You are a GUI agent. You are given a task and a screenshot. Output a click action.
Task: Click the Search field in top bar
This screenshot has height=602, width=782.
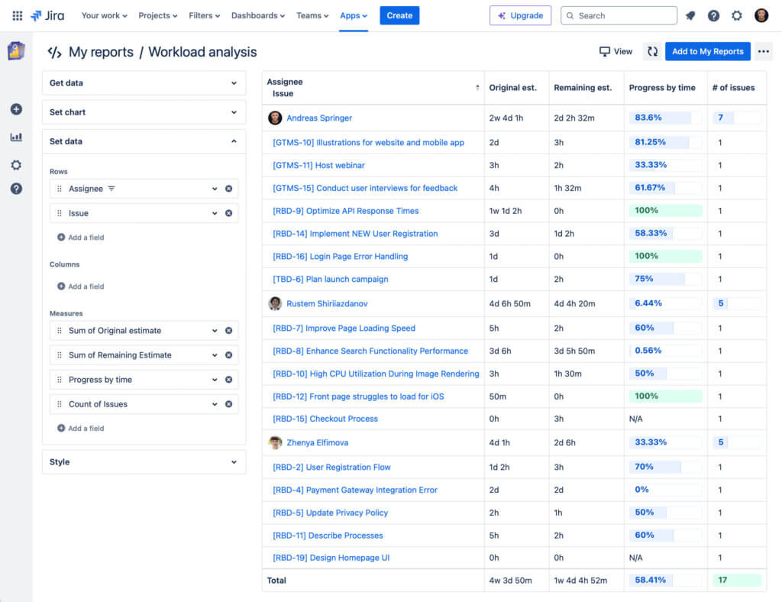(619, 15)
